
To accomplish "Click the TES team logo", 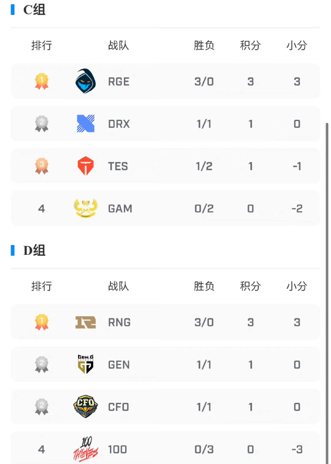I will [85, 166].
